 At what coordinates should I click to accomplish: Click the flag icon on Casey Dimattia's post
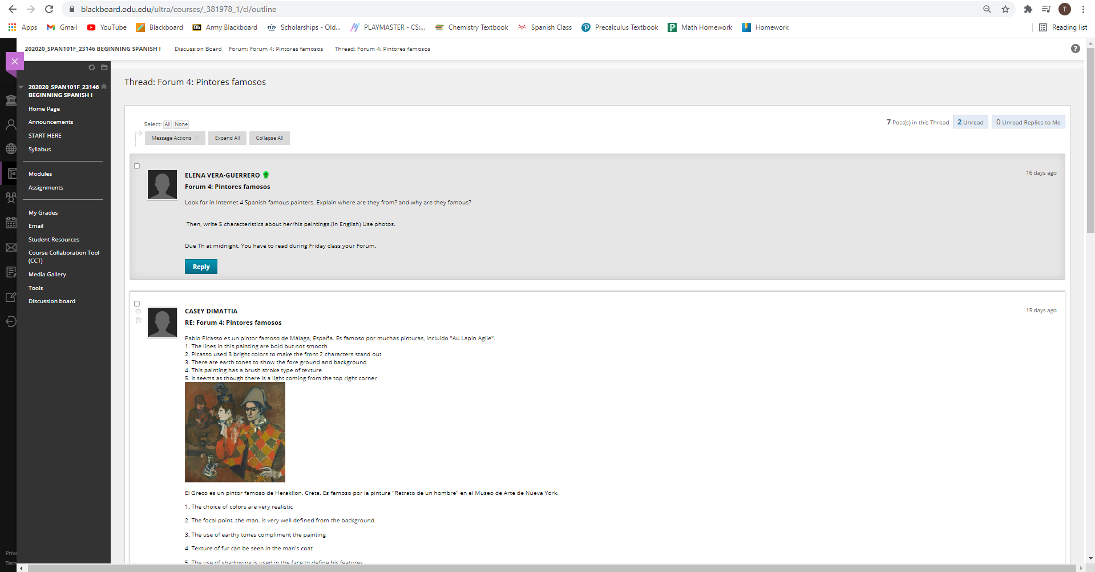coord(138,321)
